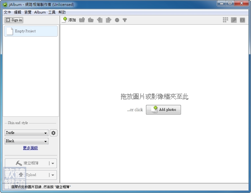Click the '...or click' text
This screenshot has width=251, height=193.
(x=135, y=110)
